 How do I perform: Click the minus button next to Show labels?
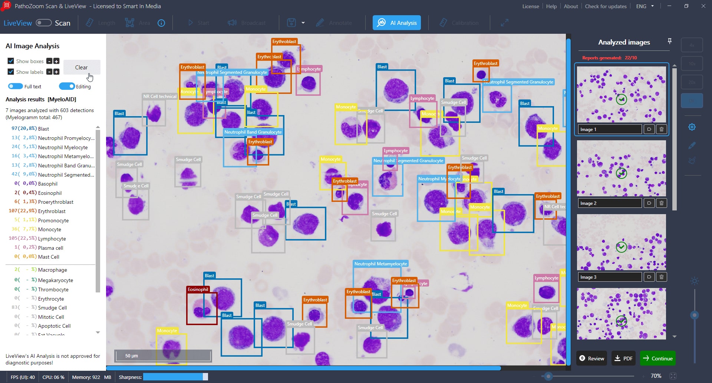[49, 72]
